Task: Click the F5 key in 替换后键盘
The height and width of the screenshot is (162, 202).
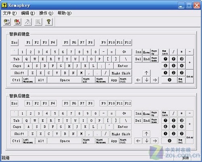Action: pos(66,103)
